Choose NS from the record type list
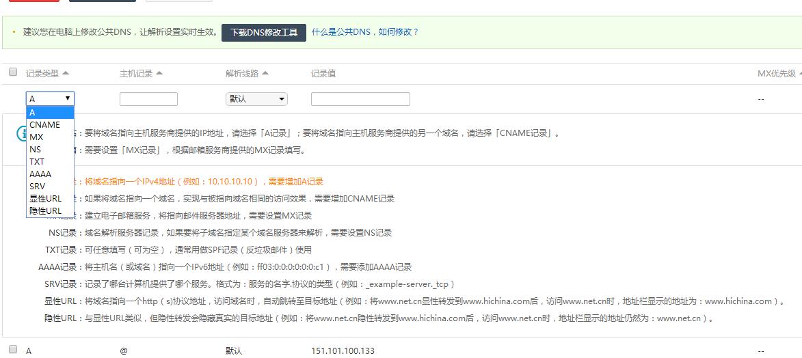This screenshot has height=358, width=802. [50, 150]
